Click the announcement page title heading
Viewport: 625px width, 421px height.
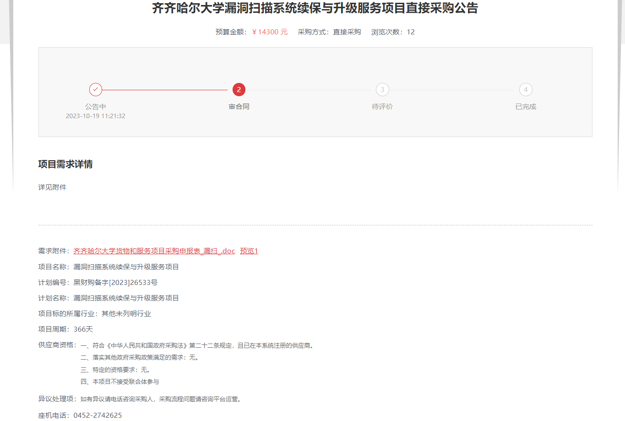(315, 8)
